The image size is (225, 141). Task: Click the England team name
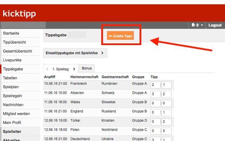click(x=77, y=111)
